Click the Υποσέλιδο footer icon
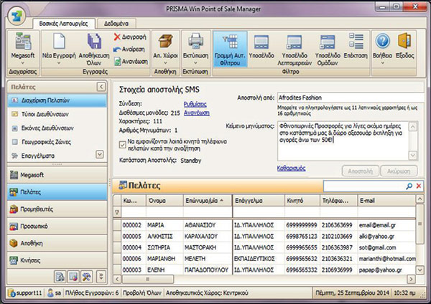This screenshot has height=304, width=431. (261, 42)
